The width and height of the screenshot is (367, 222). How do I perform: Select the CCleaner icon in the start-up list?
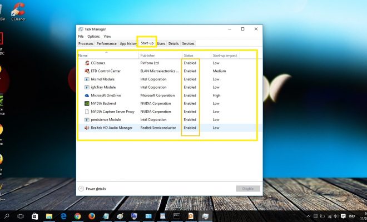87,63
